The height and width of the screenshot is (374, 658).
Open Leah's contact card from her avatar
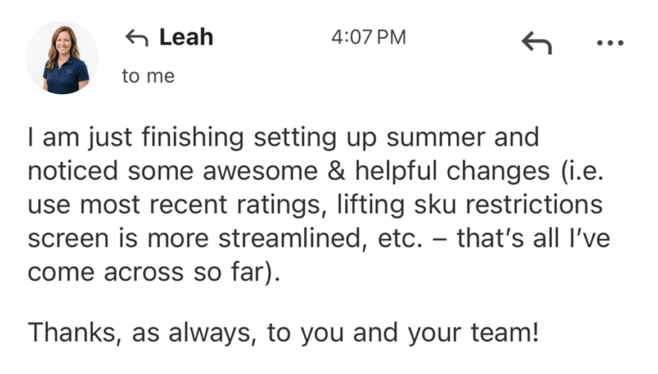point(63,56)
